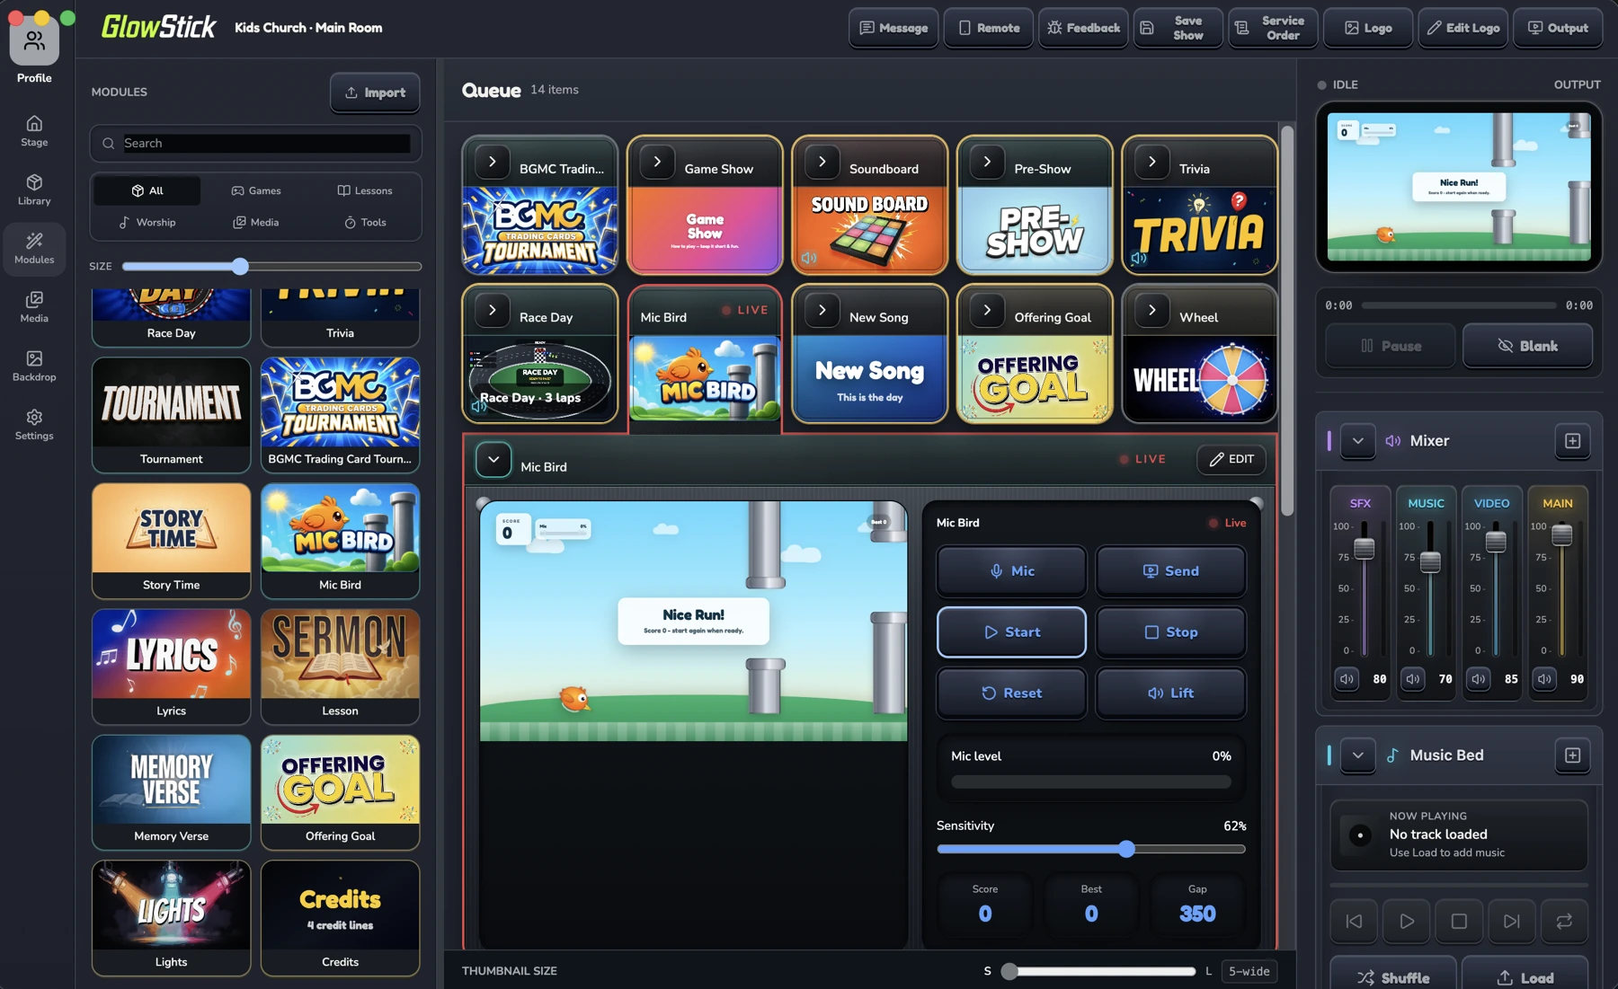This screenshot has height=989, width=1618.
Task: Mute the MAIN channel speaker icon
Action: [x=1544, y=679]
